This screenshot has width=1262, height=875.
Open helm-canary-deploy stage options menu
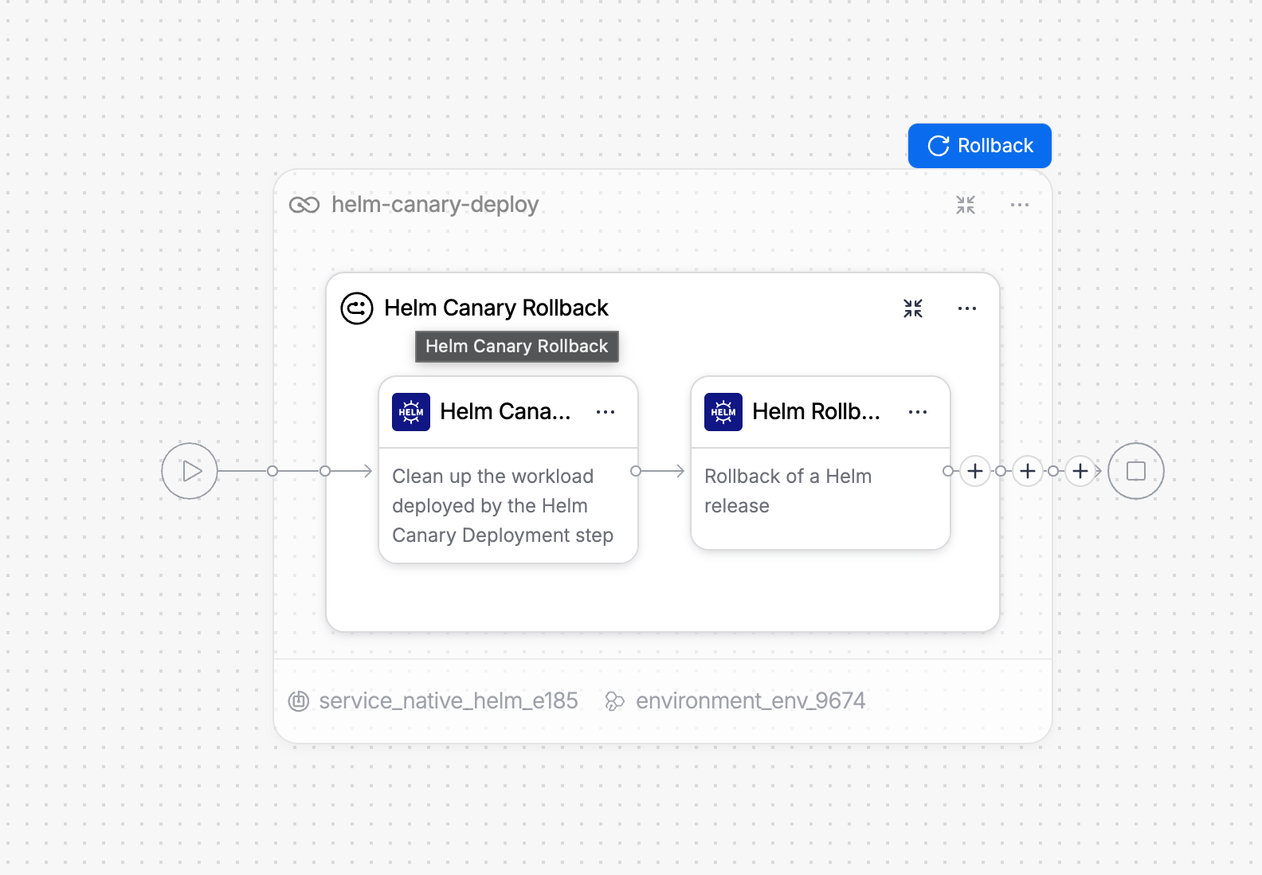pos(1020,205)
